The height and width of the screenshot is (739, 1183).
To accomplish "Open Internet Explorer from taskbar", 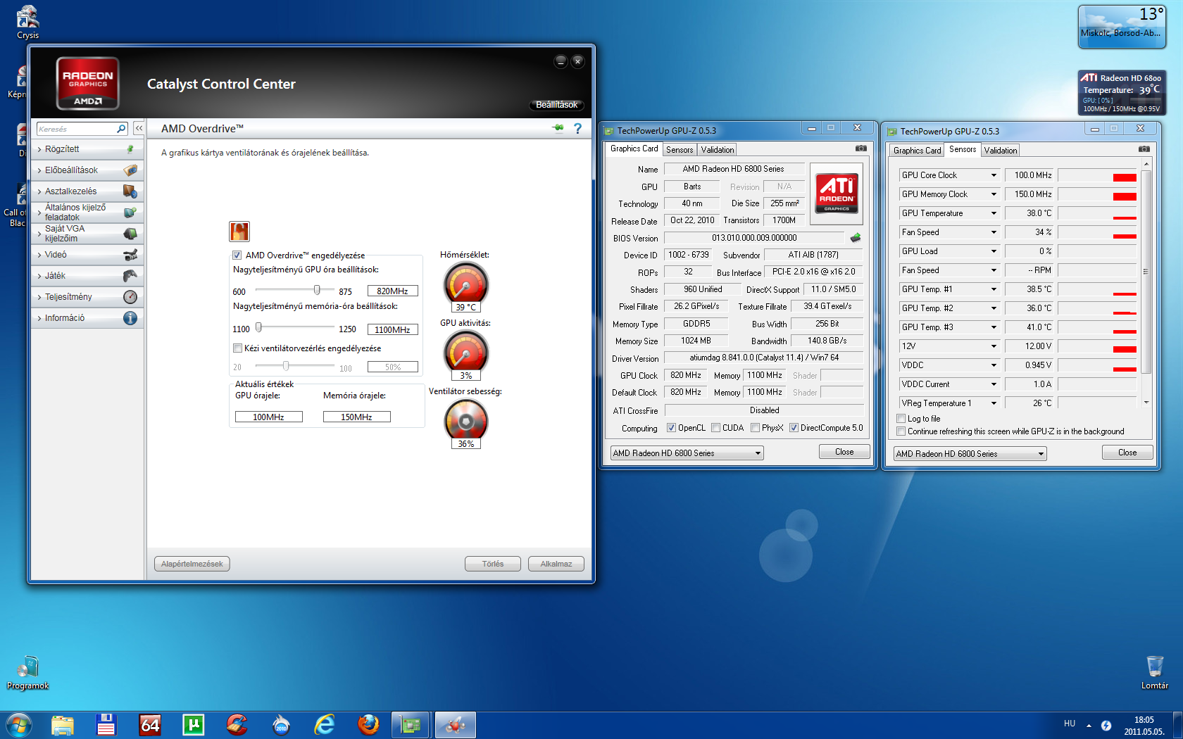I will (325, 725).
